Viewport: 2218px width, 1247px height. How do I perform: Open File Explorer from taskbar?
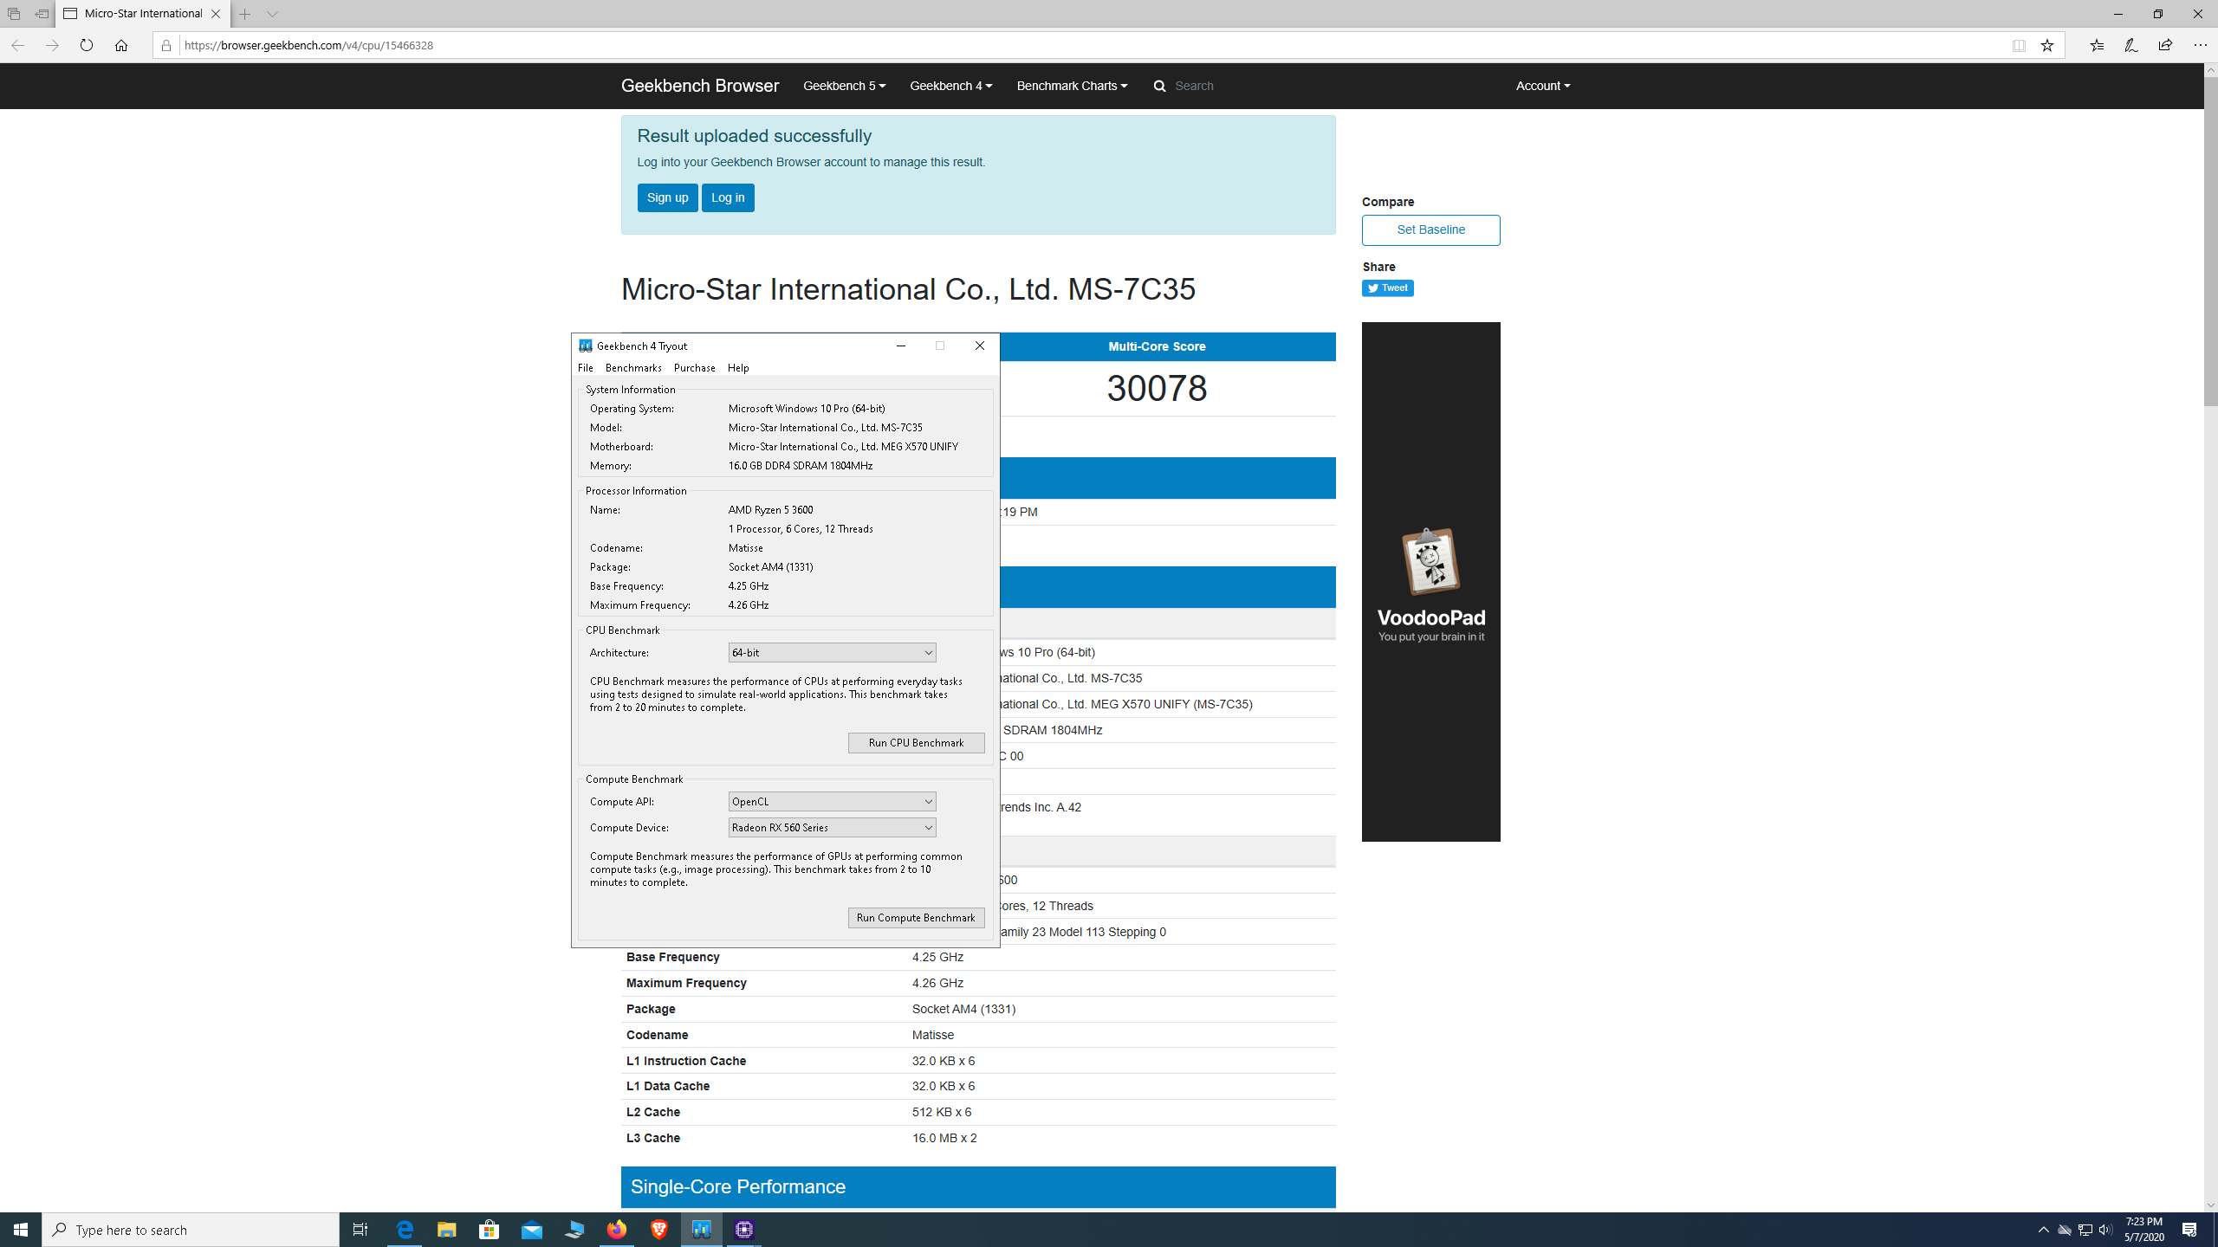[447, 1230]
